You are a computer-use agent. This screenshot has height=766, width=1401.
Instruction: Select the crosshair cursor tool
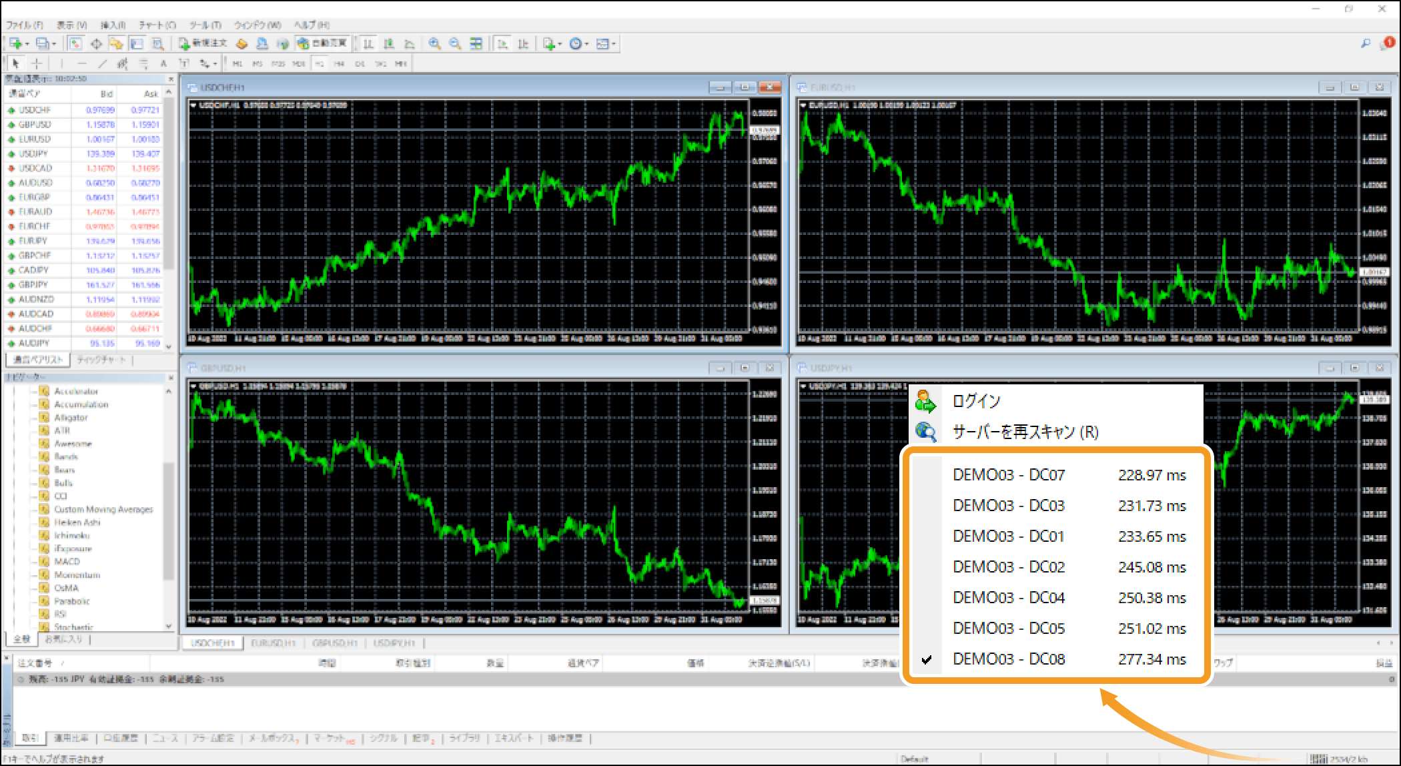(37, 63)
